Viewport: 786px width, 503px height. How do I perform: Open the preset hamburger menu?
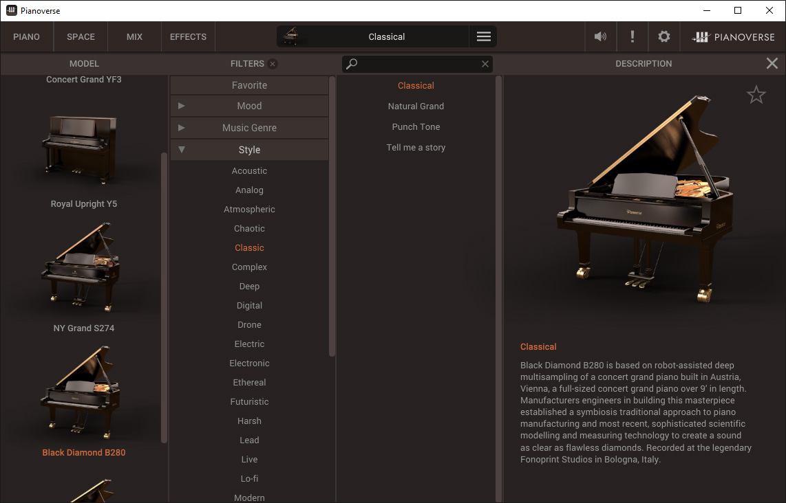pos(483,37)
